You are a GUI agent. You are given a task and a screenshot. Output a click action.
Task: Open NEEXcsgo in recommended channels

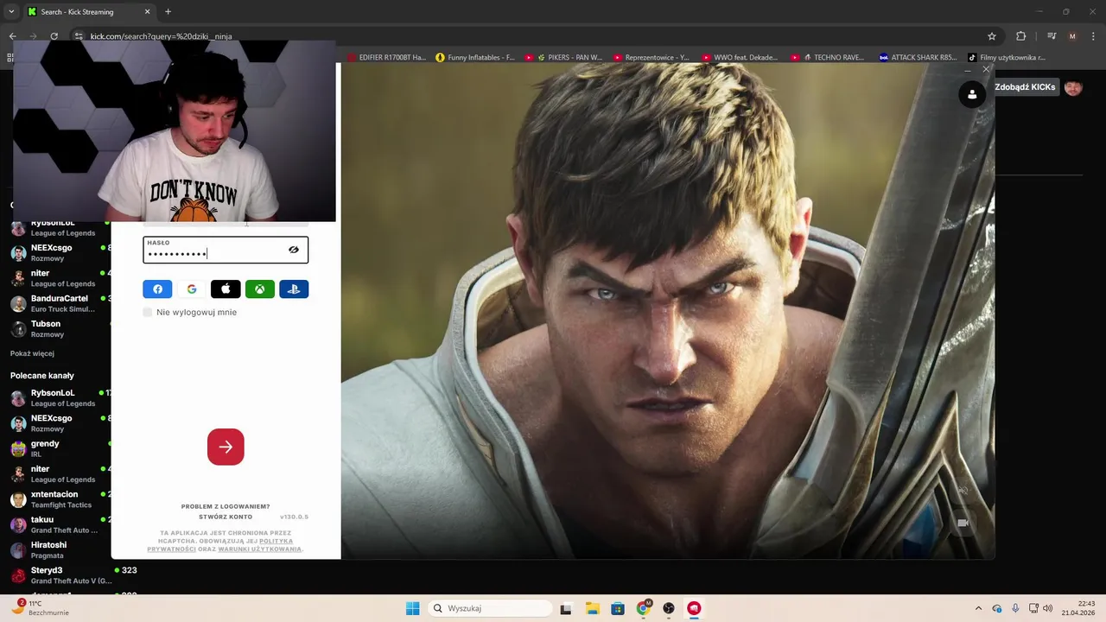(60, 422)
